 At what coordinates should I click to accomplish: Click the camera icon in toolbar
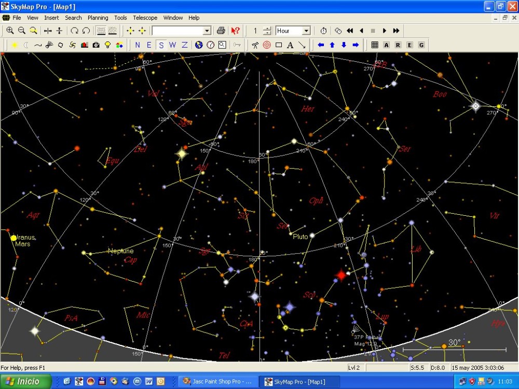coord(96,45)
